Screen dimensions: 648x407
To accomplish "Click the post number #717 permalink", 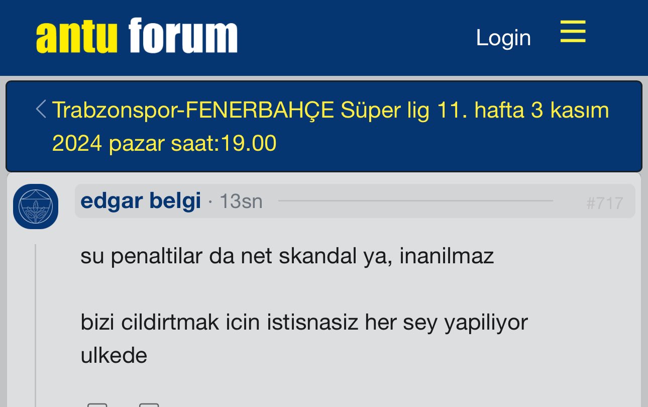I will pos(604,203).
